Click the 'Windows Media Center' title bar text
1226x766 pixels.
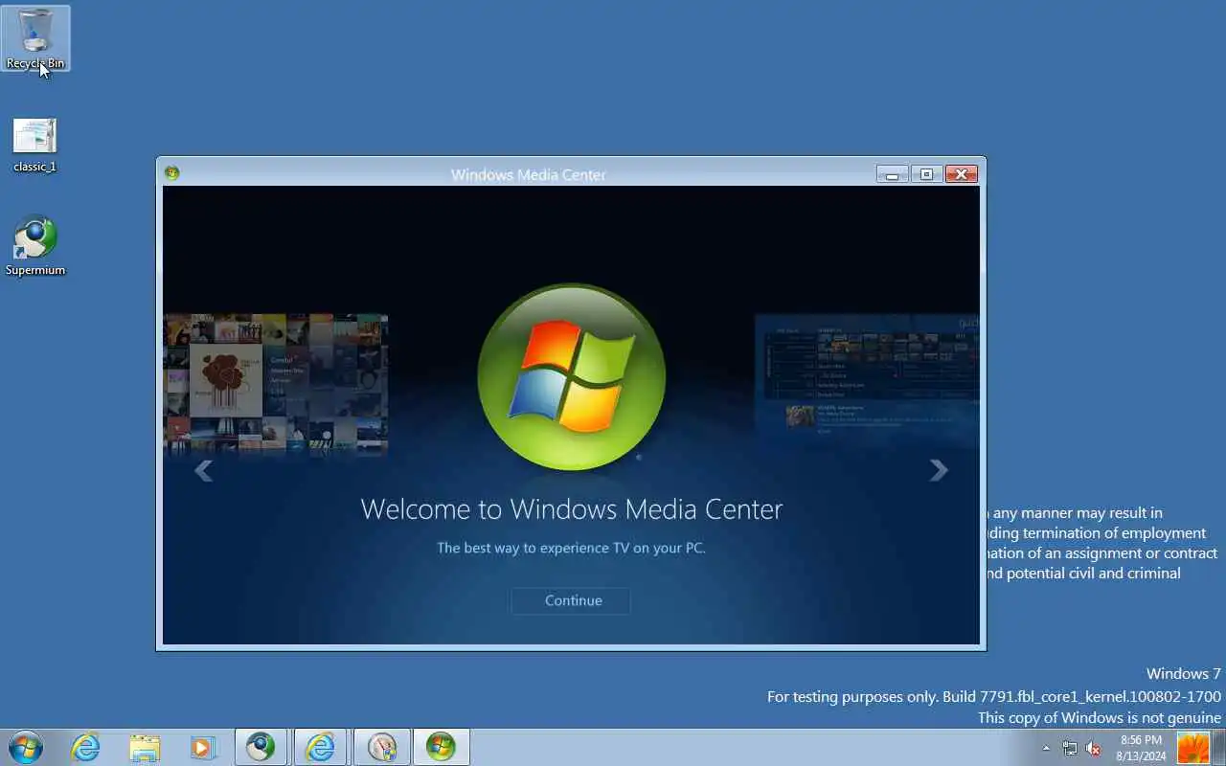pyautogui.click(x=528, y=174)
